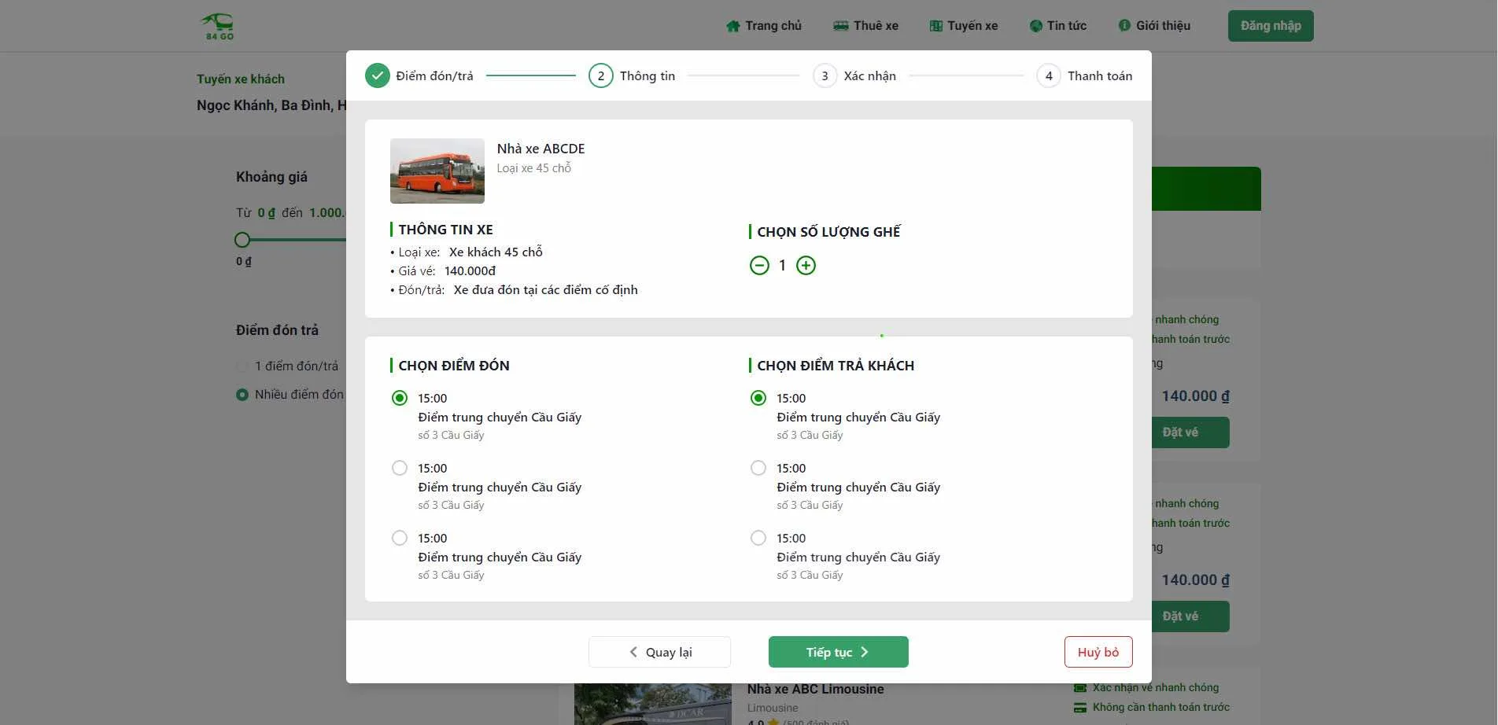Select the second pickup point radio button
The height and width of the screenshot is (725, 1498).
tap(400, 469)
